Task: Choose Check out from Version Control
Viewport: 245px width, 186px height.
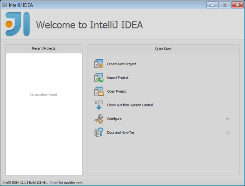Action: pyautogui.click(x=130, y=105)
